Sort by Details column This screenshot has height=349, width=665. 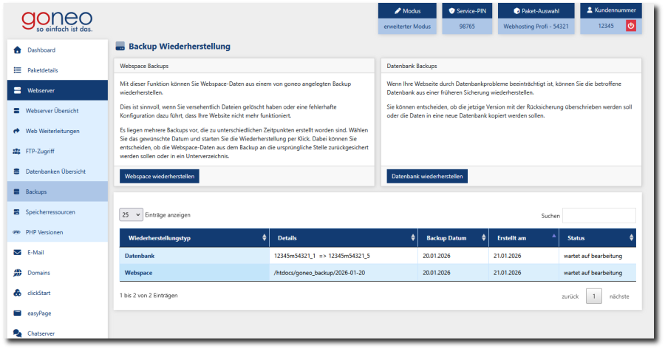click(x=344, y=238)
